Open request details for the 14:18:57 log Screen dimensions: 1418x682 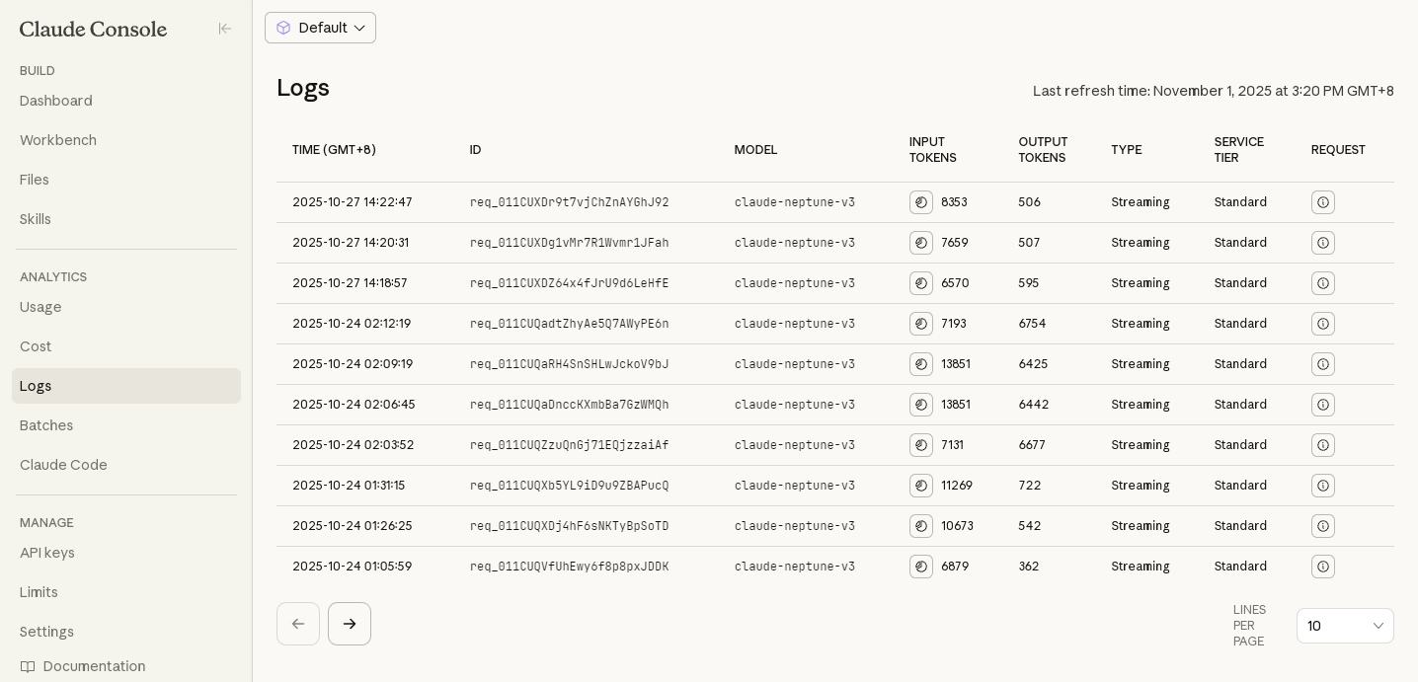pyautogui.click(x=1323, y=283)
